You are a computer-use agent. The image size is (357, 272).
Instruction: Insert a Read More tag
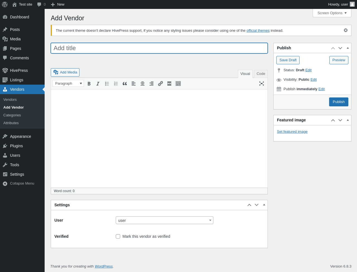point(169,84)
